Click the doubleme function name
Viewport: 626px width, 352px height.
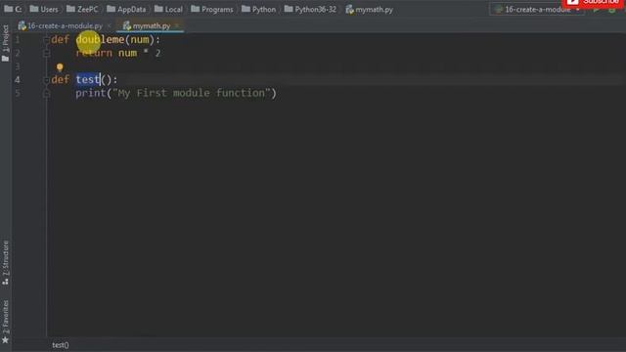pos(100,39)
